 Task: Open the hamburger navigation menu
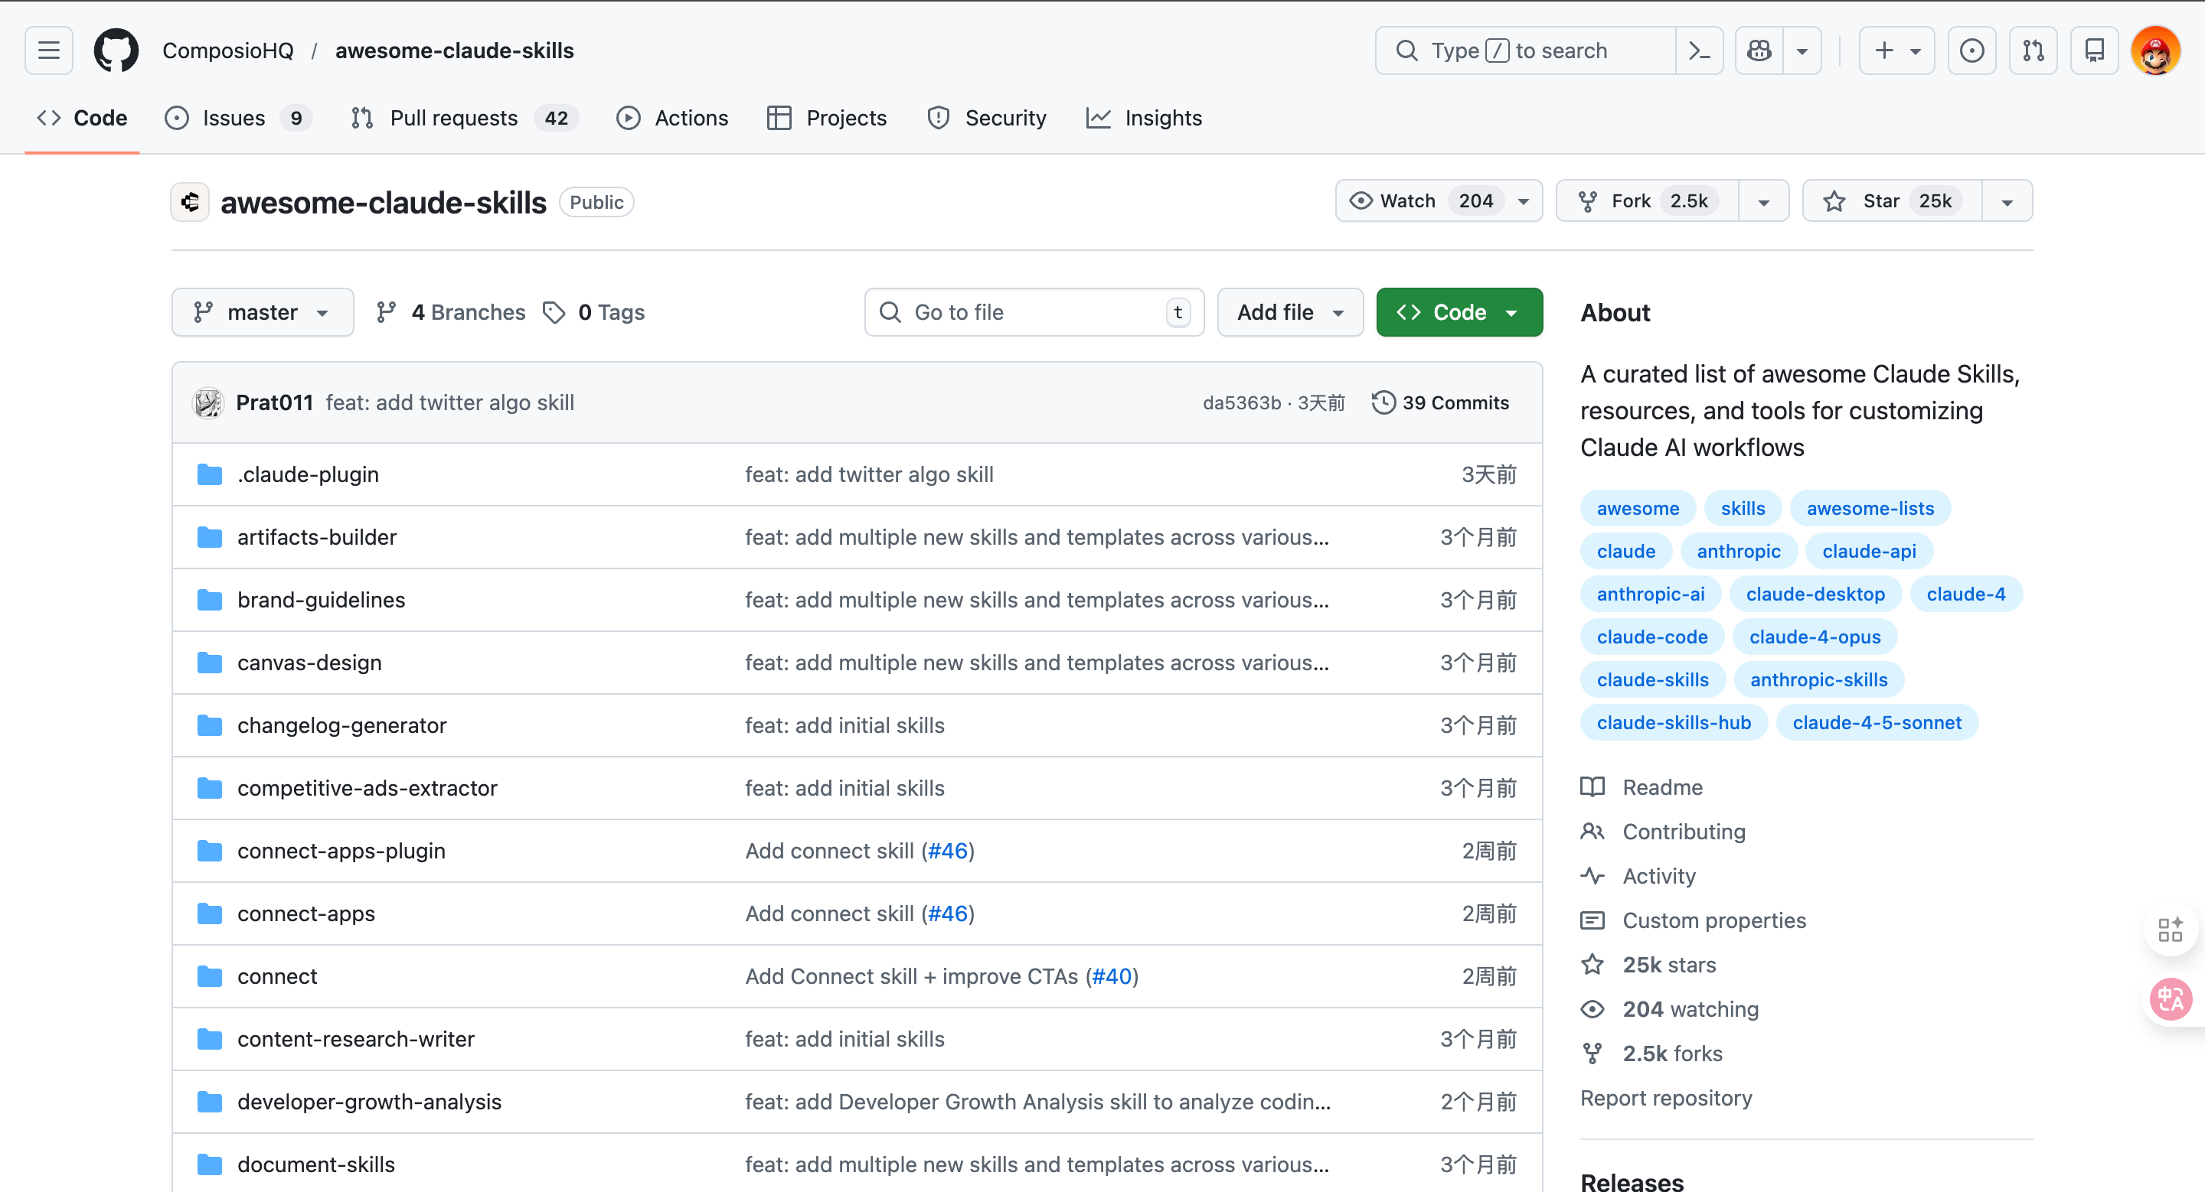point(49,50)
